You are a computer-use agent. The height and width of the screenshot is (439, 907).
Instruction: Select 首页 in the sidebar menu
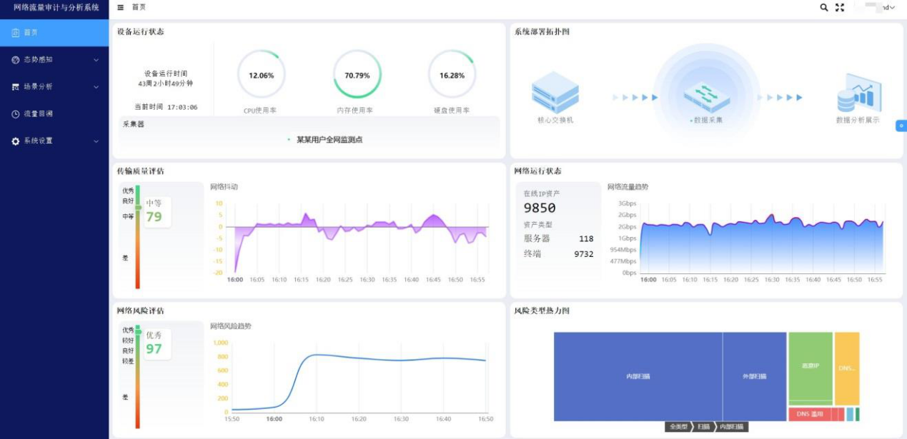(x=54, y=33)
